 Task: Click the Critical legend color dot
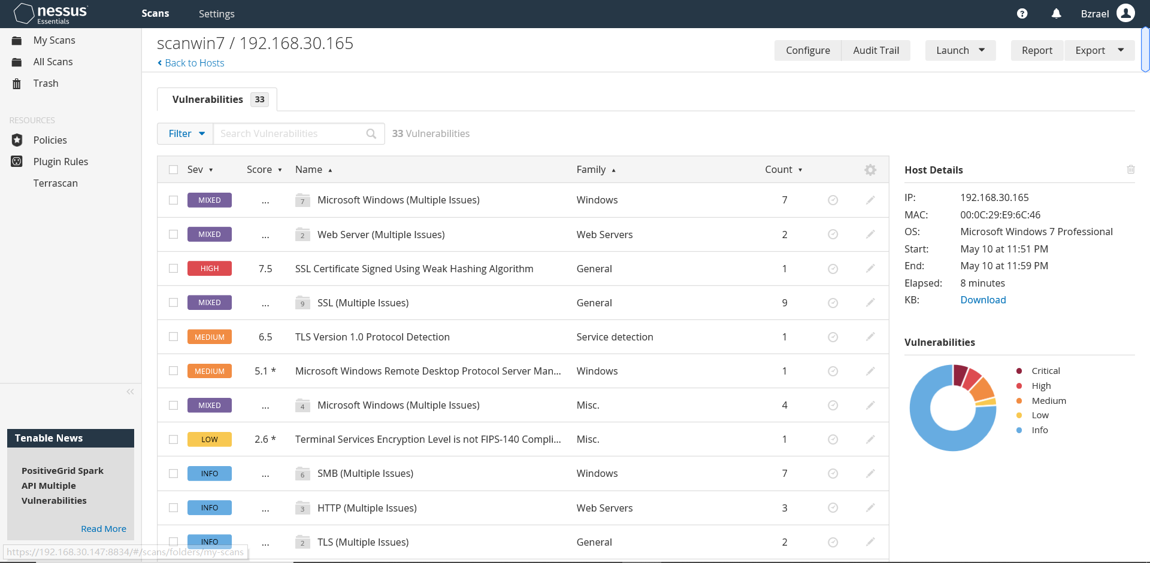click(1019, 371)
